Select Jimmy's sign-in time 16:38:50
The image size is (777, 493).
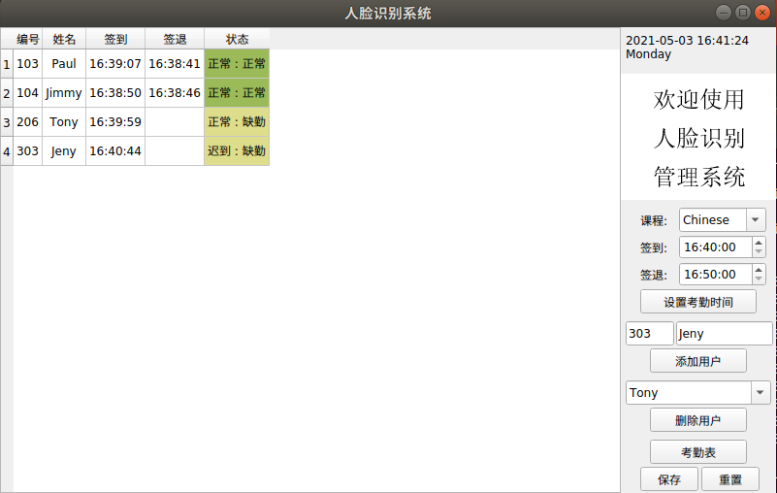click(115, 93)
